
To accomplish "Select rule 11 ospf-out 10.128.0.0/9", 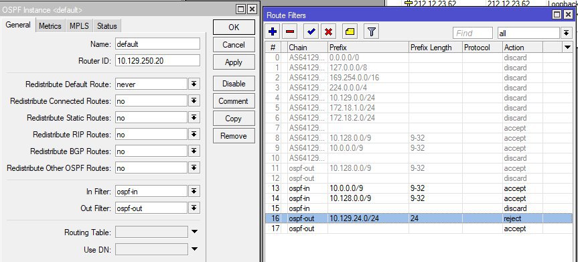I will tap(419, 168).
